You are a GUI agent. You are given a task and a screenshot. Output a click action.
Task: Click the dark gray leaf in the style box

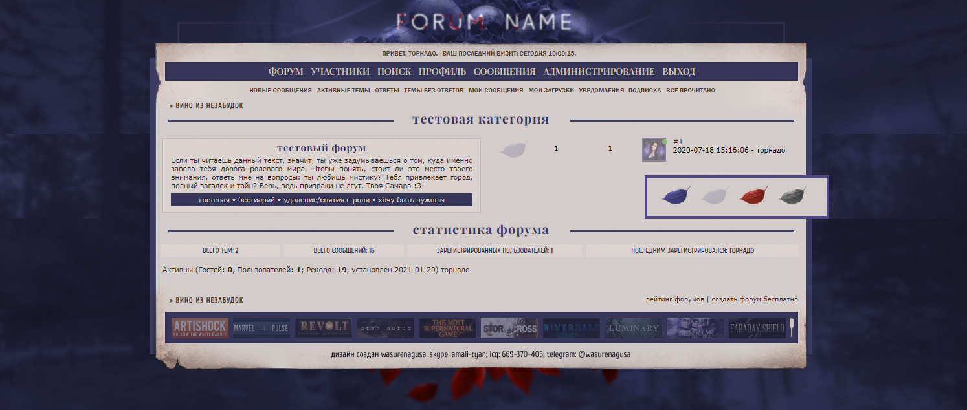(791, 196)
